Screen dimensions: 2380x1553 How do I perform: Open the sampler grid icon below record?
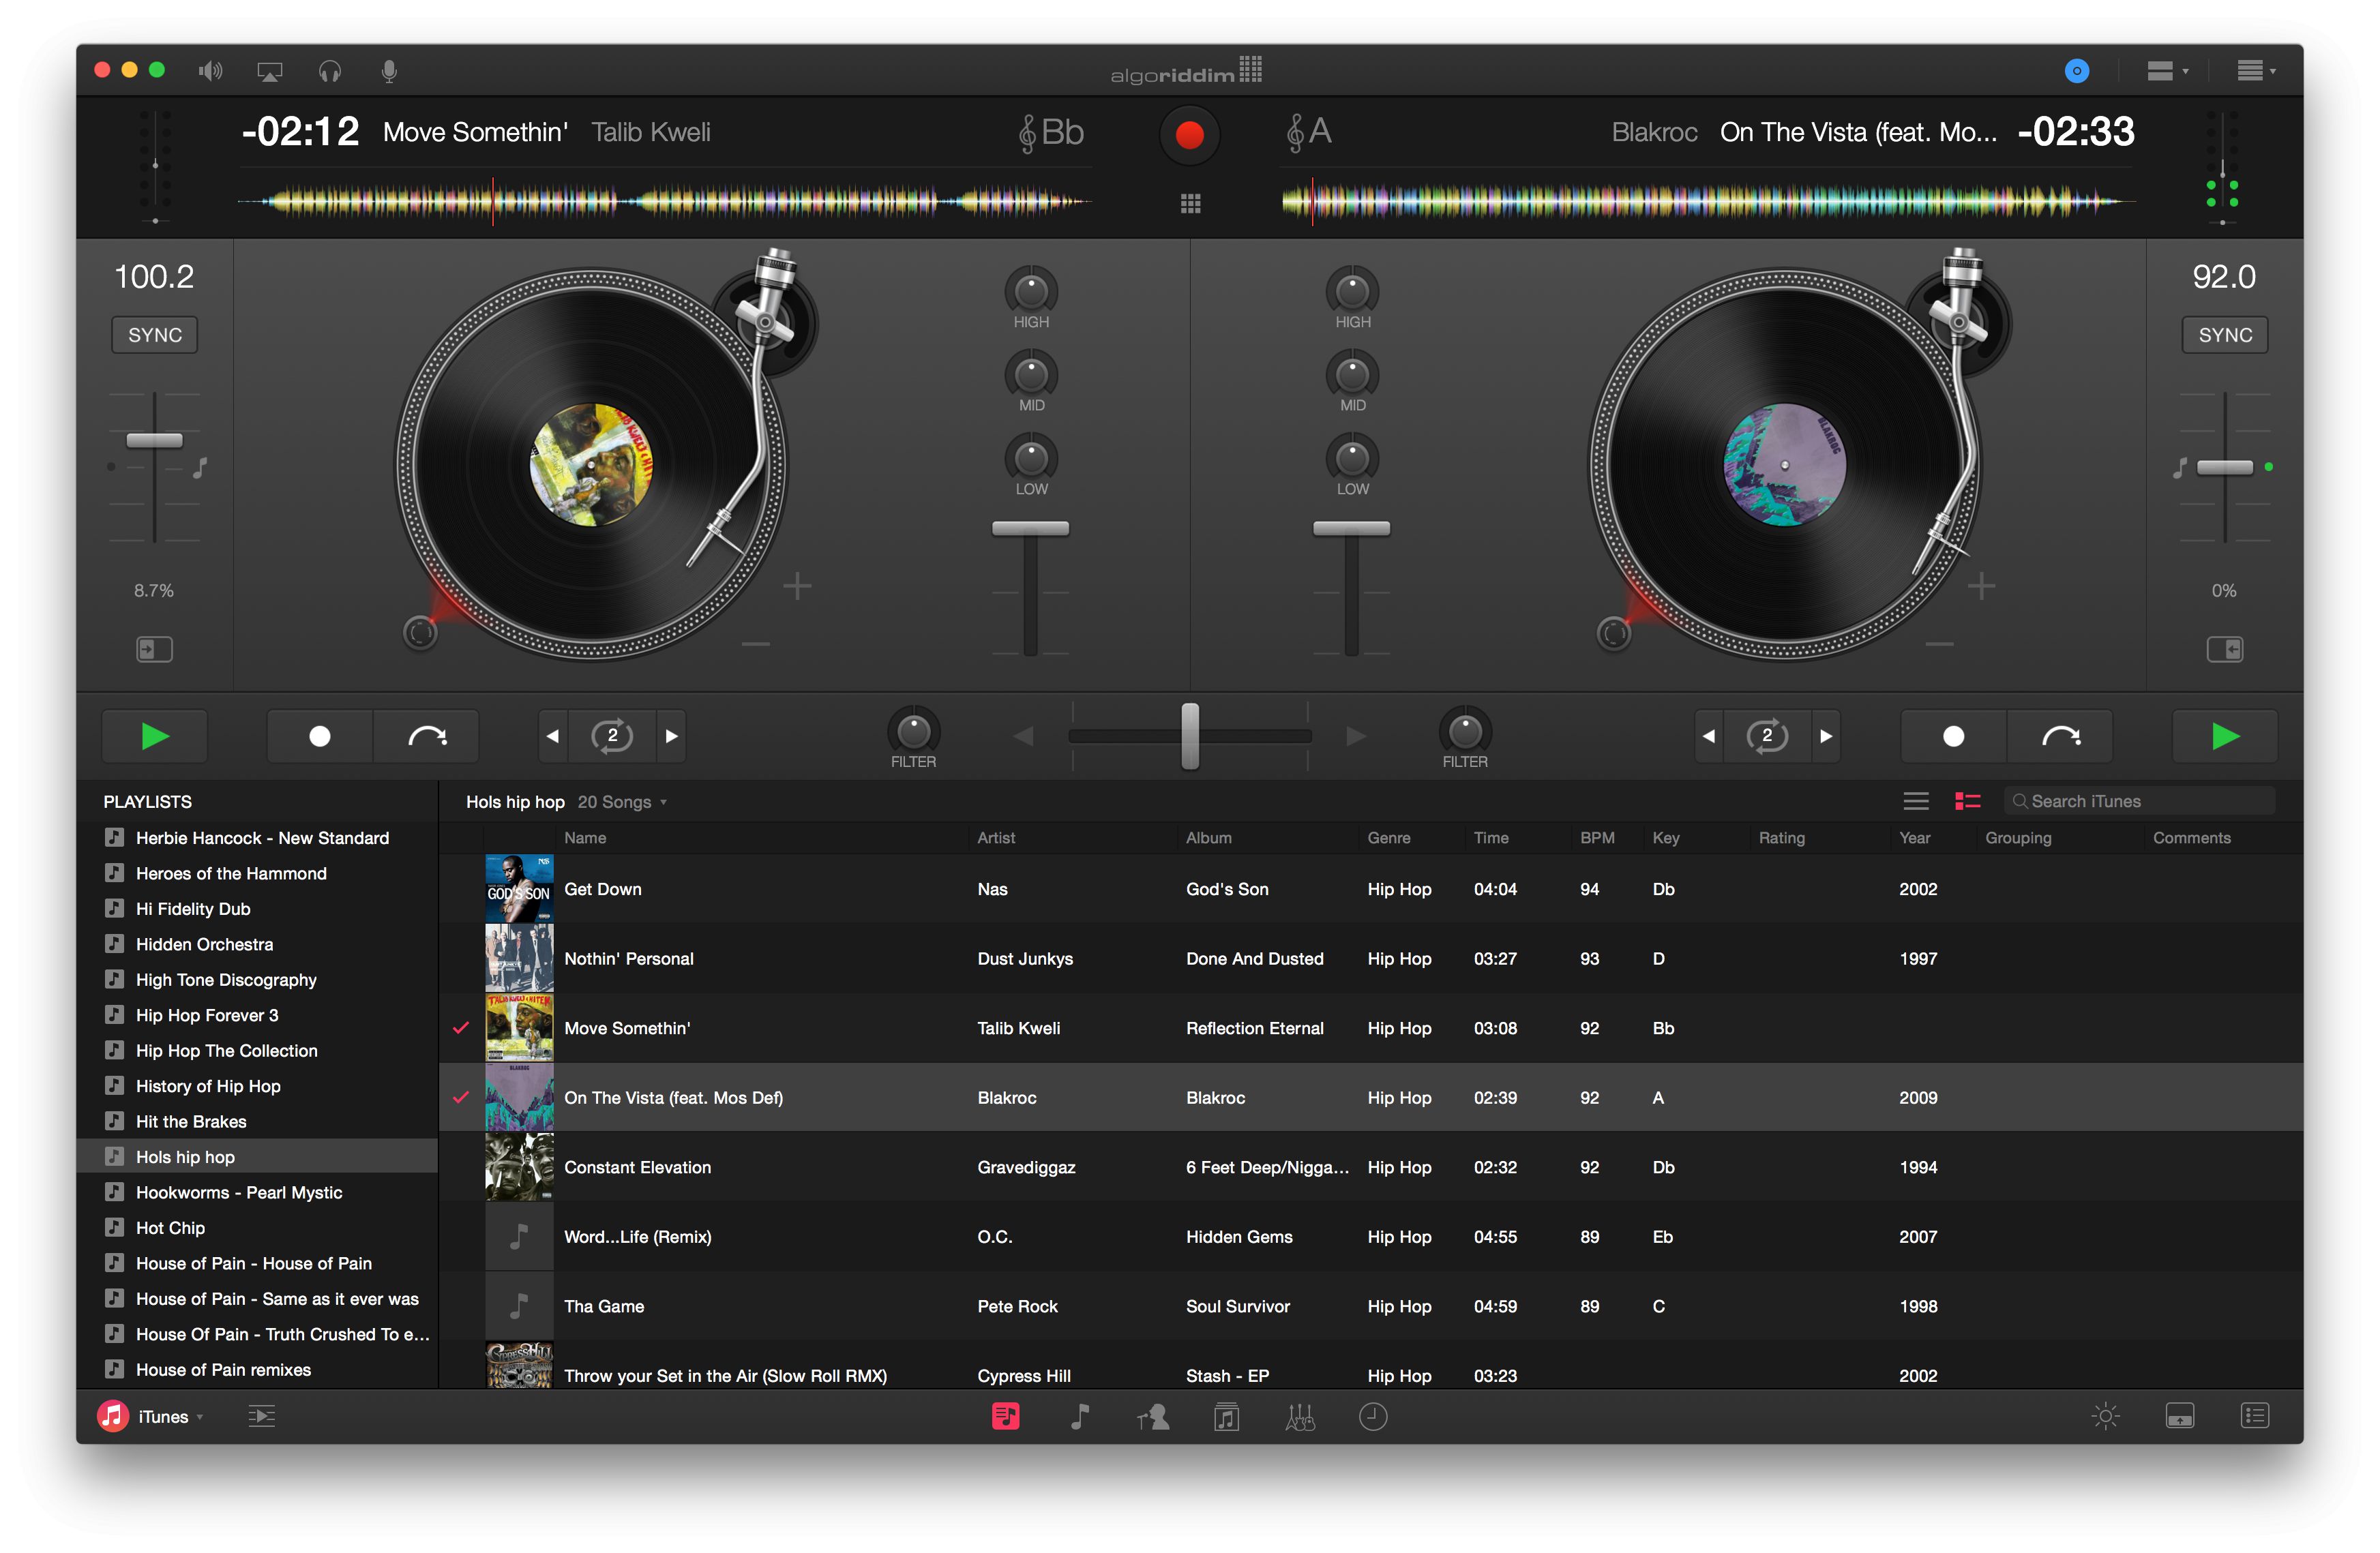[x=1190, y=204]
